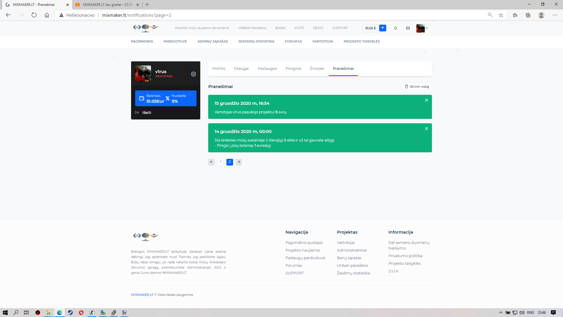Close the MIXMAKER.LT Jau greitai tab
This screenshot has width=563, height=317.
click(138, 5)
